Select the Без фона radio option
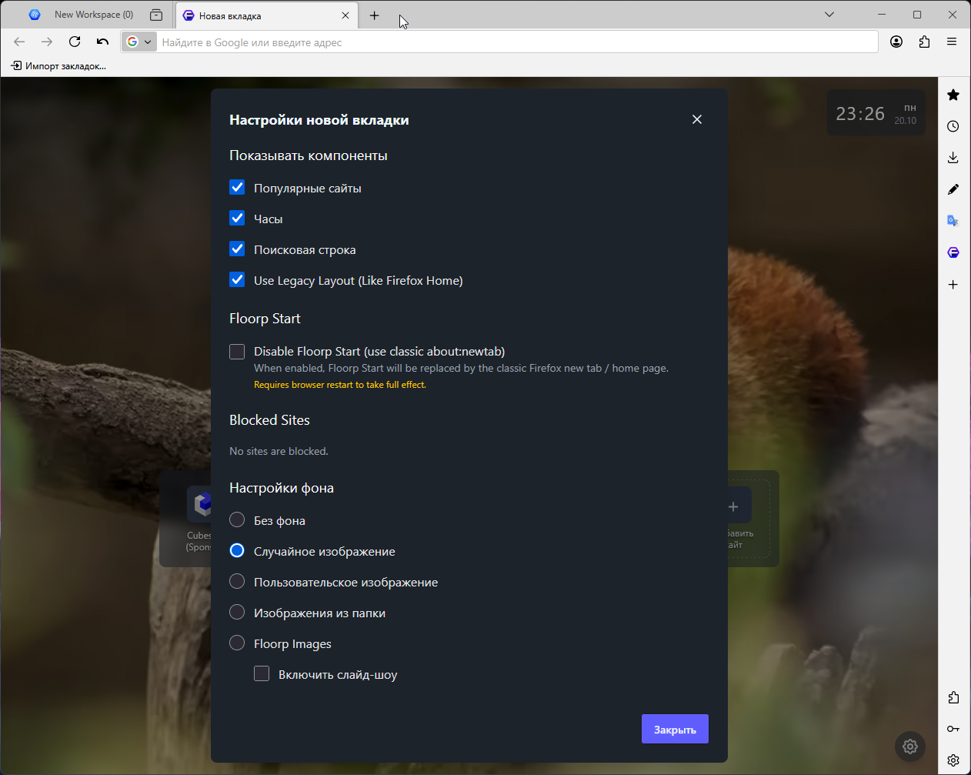Image resolution: width=971 pixels, height=775 pixels. (237, 520)
